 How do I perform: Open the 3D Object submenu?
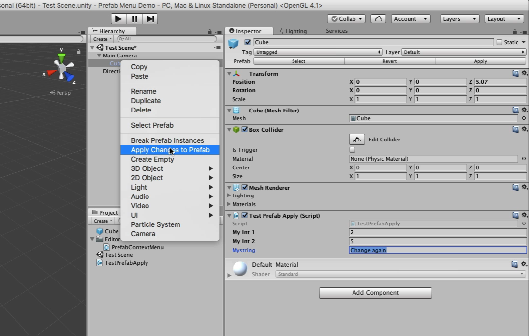coord(170,168)
